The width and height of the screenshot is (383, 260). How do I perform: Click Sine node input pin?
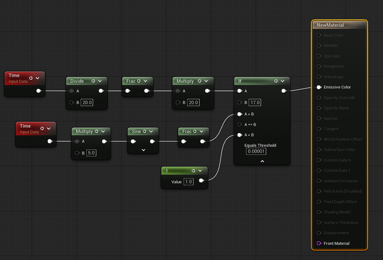(x=133, y=141)
